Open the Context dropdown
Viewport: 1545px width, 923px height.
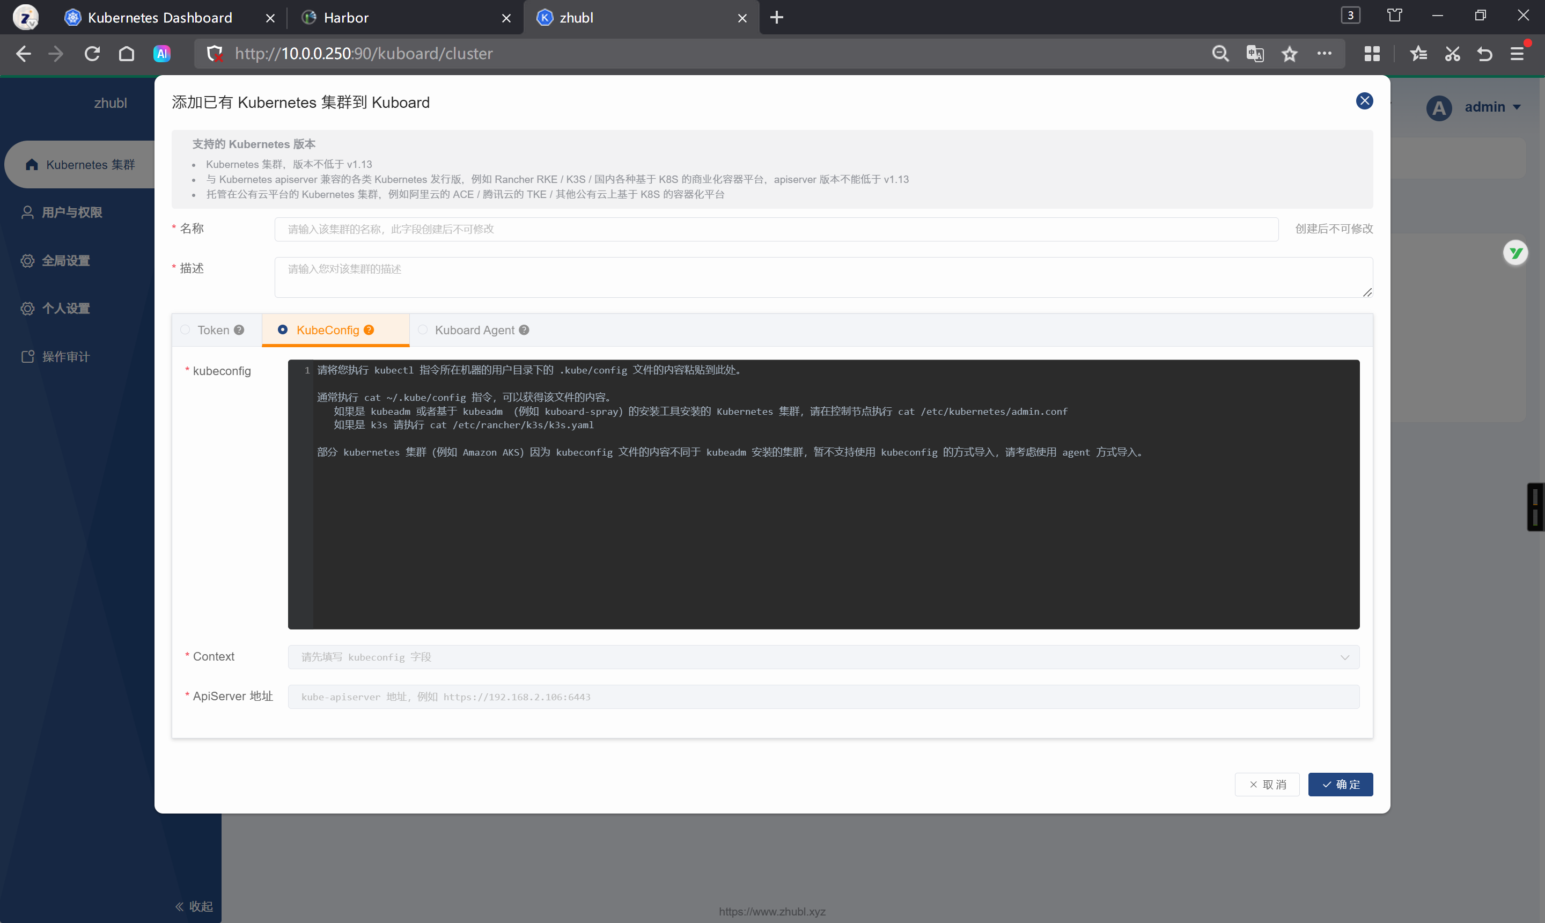pos(823,657)
